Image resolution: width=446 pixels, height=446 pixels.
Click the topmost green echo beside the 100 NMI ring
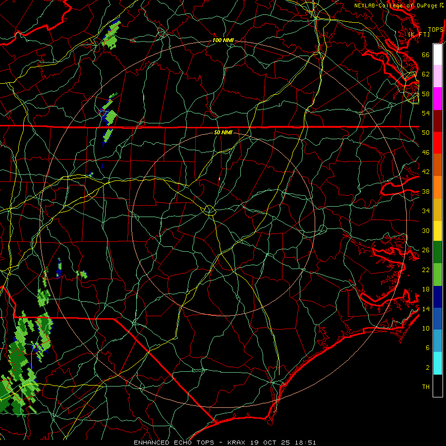click(111, 34)
